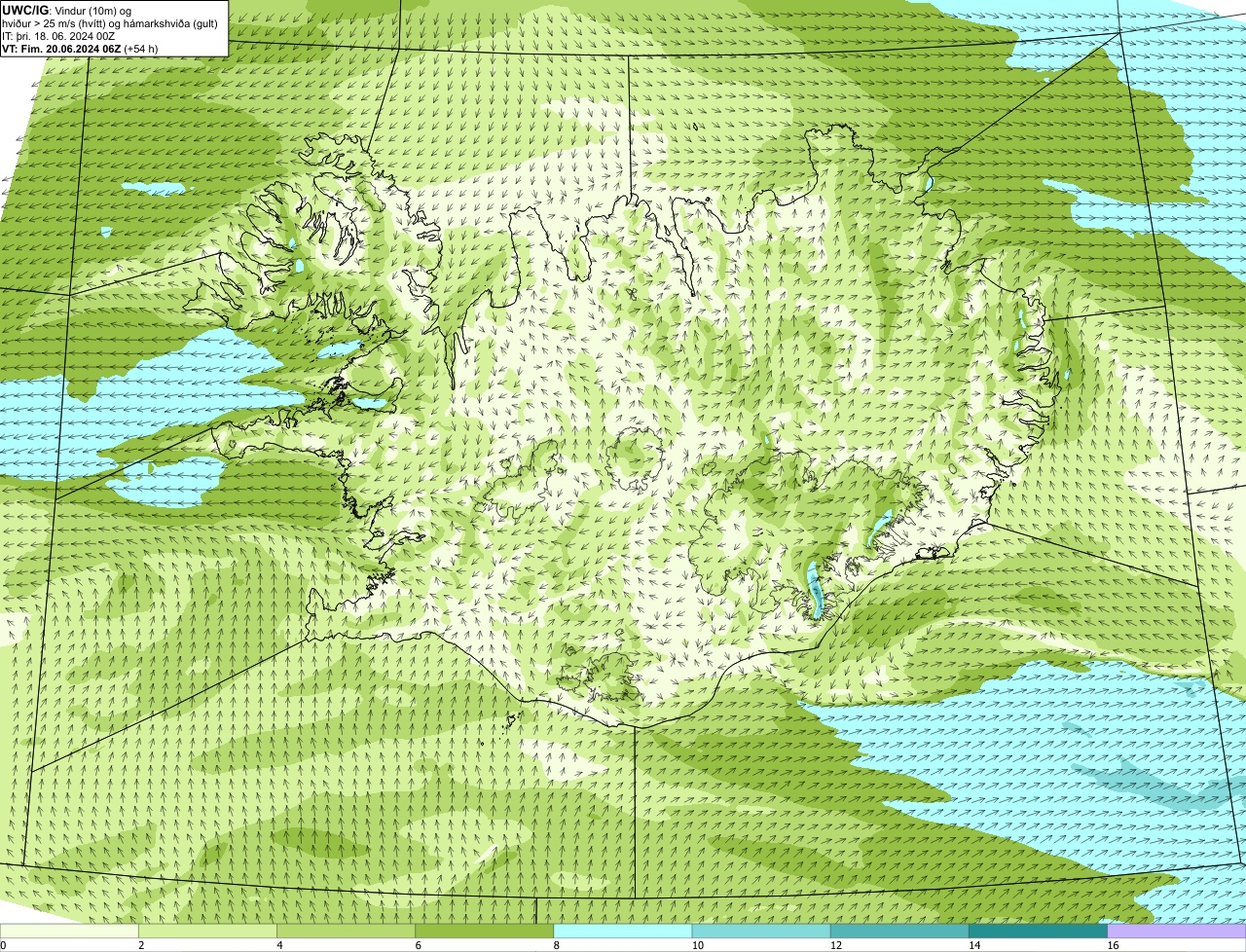The image size is (1246, 952).
Task: Click the light green 2–4 legend swatch
Action: click(x=207, y=932)
